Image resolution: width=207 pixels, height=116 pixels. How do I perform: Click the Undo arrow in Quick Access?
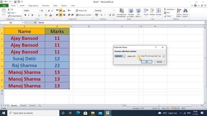[5, 2]
